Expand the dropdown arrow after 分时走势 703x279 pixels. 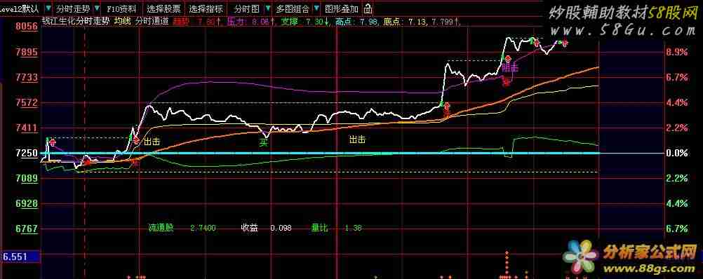(x=98, y=8)
